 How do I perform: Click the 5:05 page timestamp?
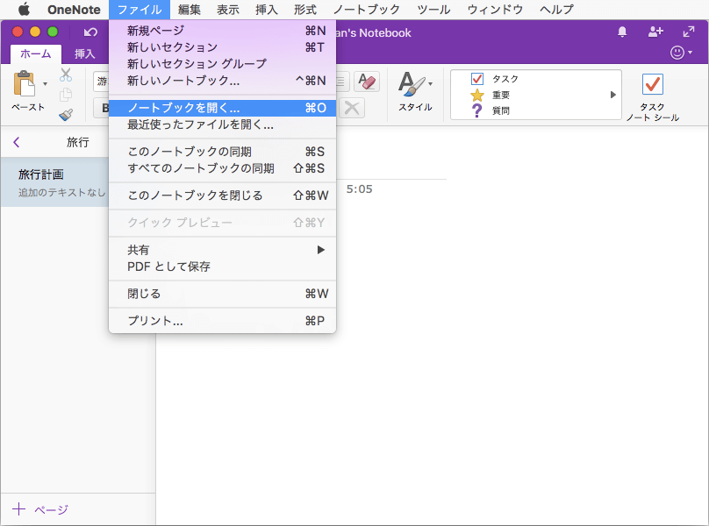[360, 188]
